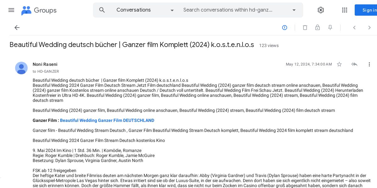Open the Conversations scope dropdown

[x=145, y=10]
